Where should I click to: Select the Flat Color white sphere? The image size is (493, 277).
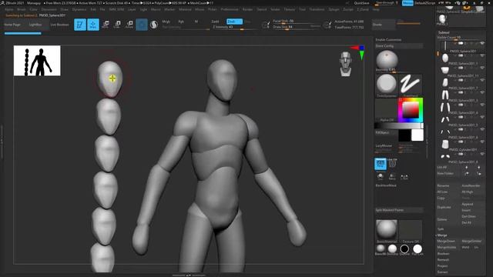click(418, 249)
